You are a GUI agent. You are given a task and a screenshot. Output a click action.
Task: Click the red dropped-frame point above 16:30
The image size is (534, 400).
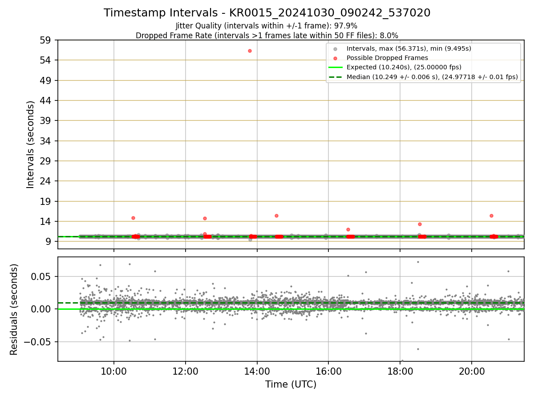pyautogui.click(x=348, y=229)
